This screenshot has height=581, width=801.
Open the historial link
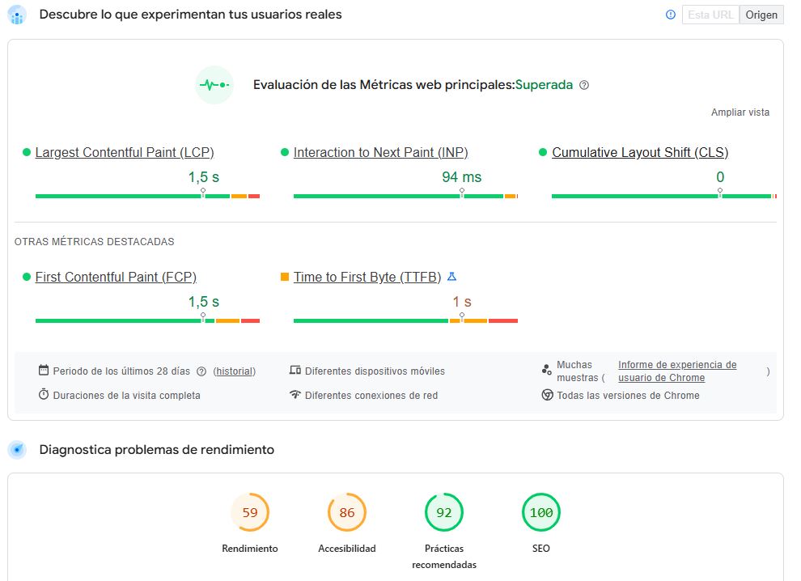click(235, 371)
